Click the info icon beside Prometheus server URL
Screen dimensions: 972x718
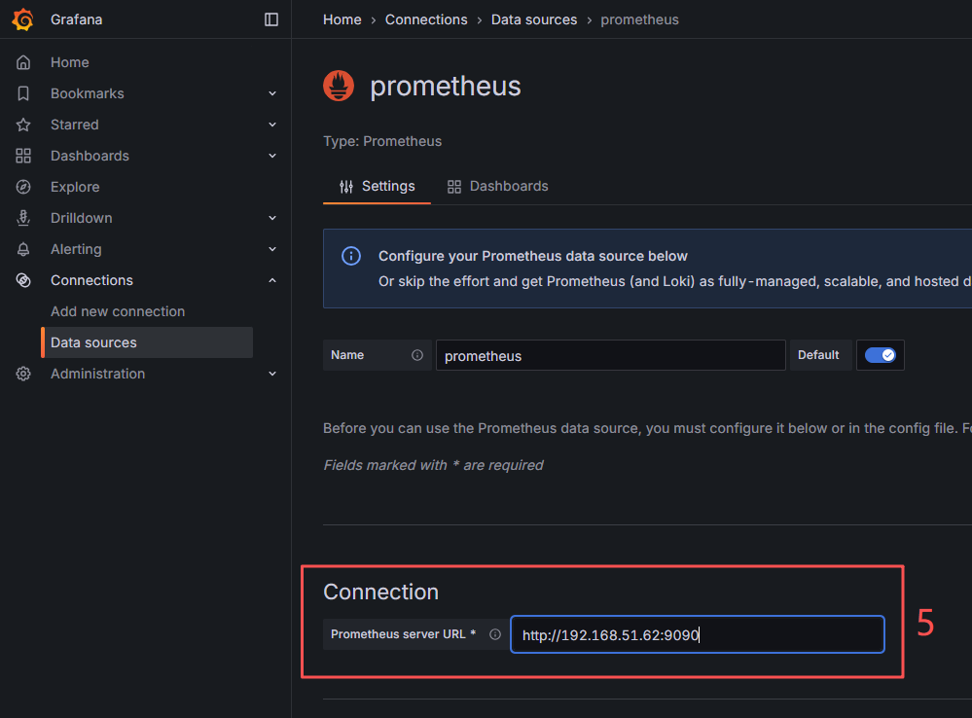tap(494, 634)
